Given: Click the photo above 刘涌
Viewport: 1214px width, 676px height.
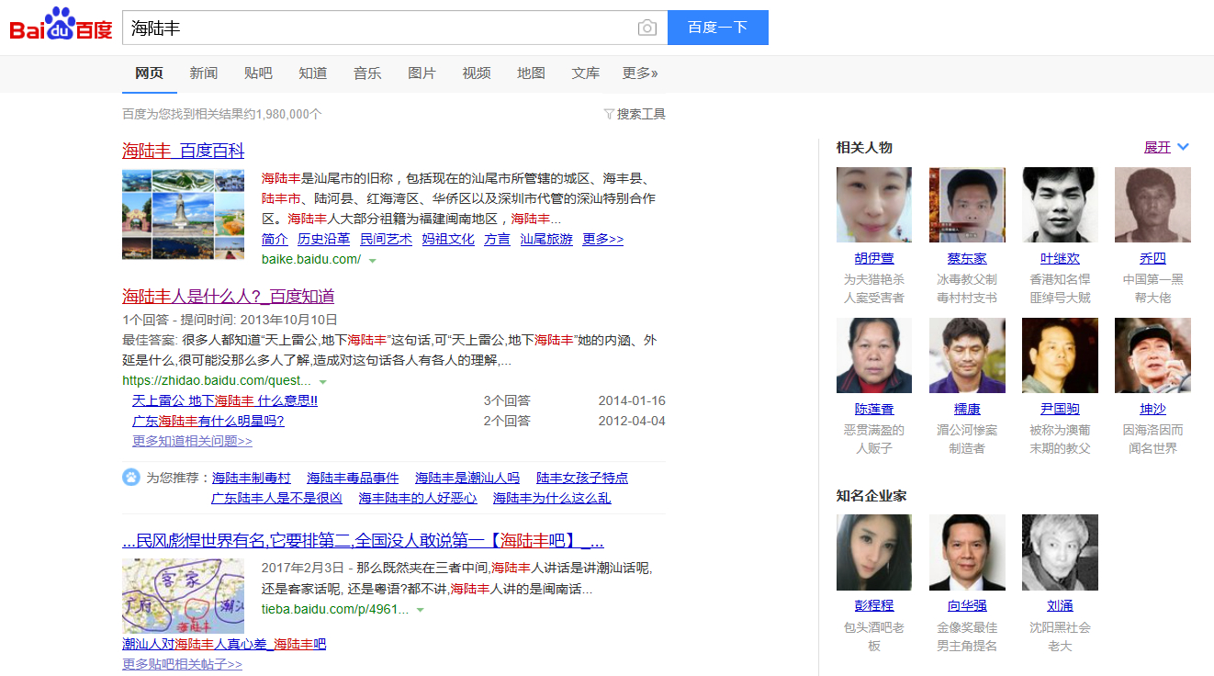Looking at the screenshot, I should pos(1060,552).
